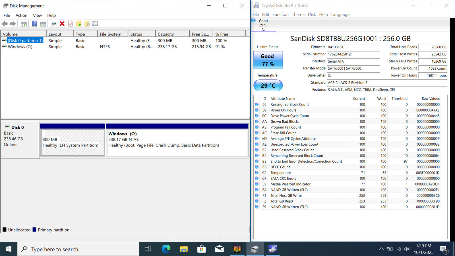Screen dimensions: 455x256
Task: Open the Action menu in Disk Management
Action: pyautogui.click(x=21, y=15)
